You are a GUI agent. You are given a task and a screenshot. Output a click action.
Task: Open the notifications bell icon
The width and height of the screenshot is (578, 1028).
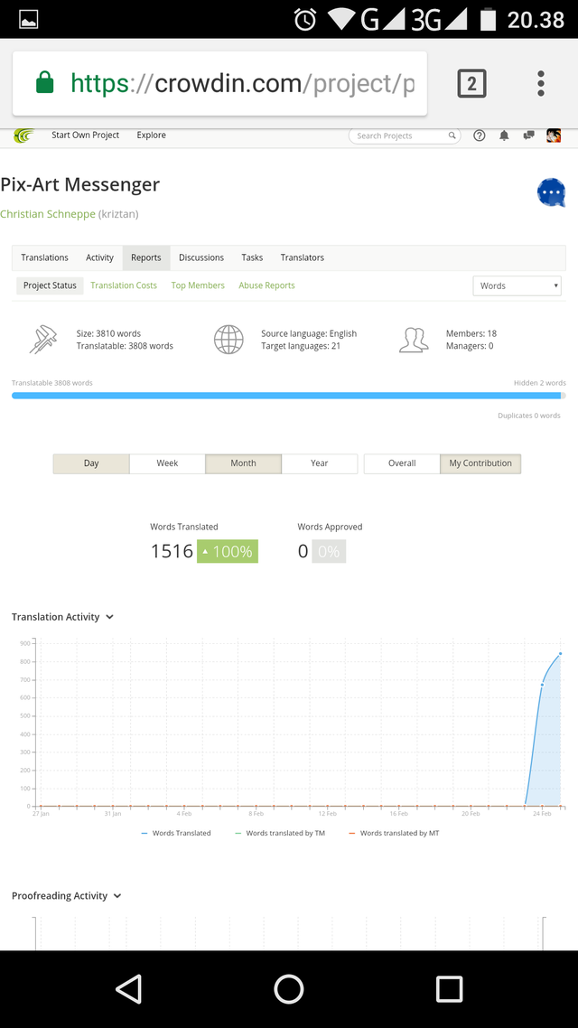504,136
